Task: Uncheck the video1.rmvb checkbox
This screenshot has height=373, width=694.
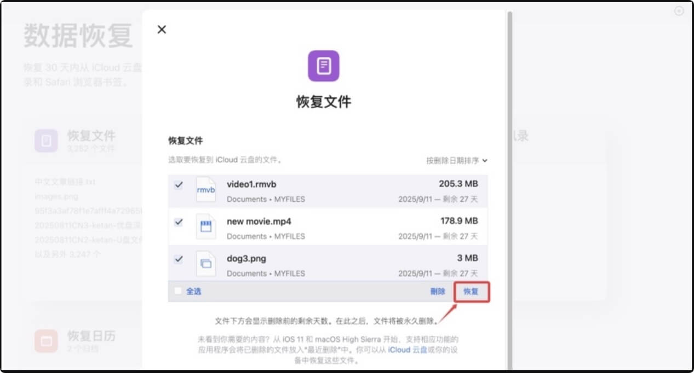Action: [x=178, y=186]
